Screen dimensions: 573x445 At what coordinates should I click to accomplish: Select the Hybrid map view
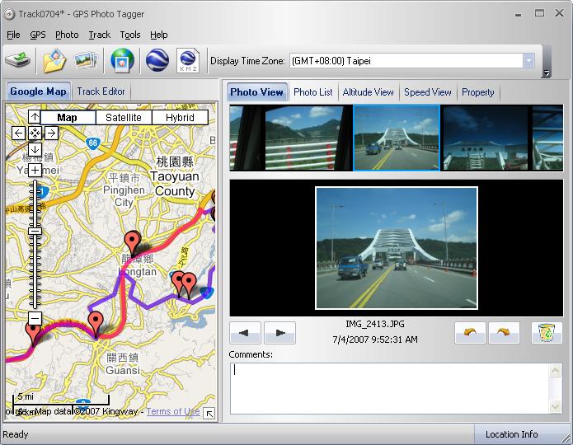pyautogui.click(x=180, y=118)
